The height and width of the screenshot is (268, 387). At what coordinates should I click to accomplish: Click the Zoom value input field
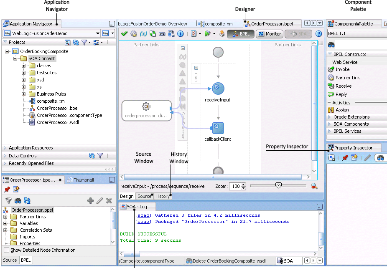(x=235, y=187)
